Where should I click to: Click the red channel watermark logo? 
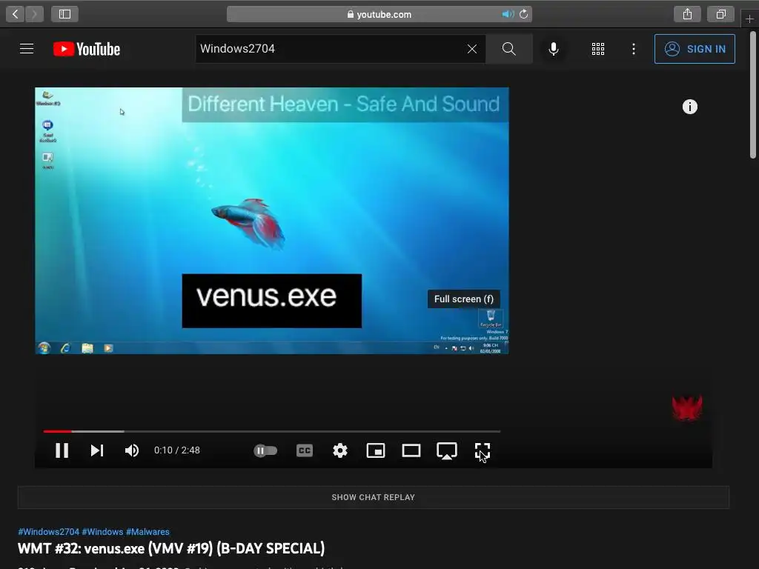click(x=687, y=408)
